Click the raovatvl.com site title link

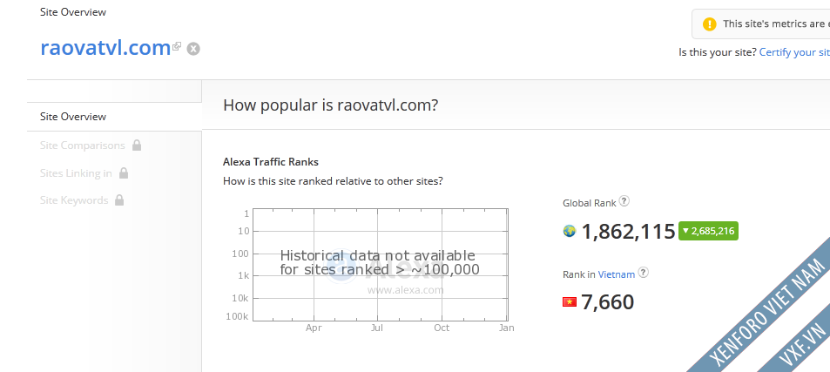[105, 47]
